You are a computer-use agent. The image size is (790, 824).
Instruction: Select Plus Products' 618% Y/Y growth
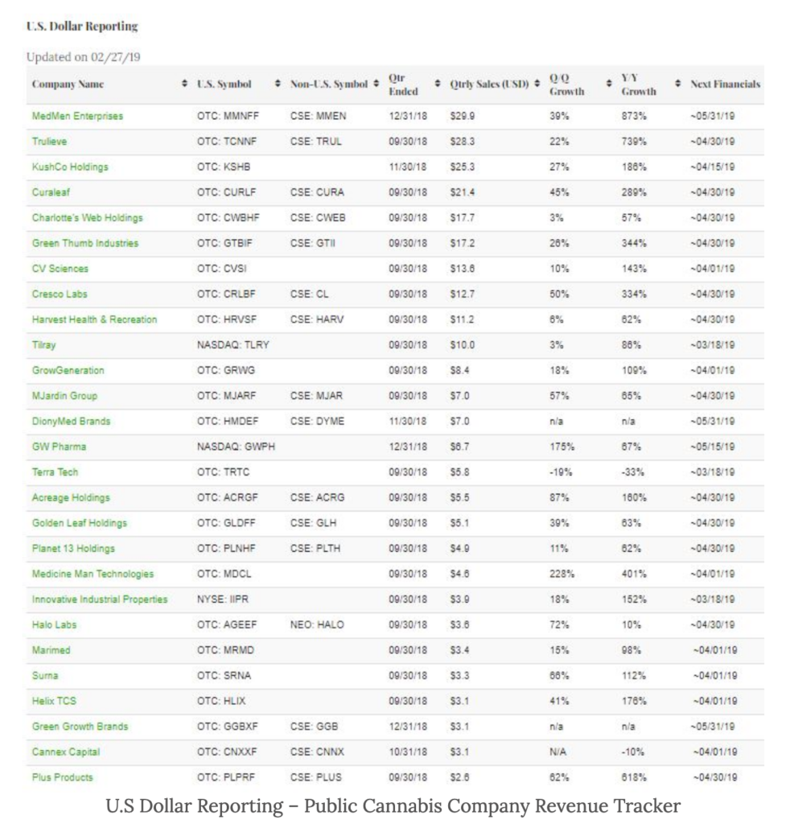pos(634,778)
